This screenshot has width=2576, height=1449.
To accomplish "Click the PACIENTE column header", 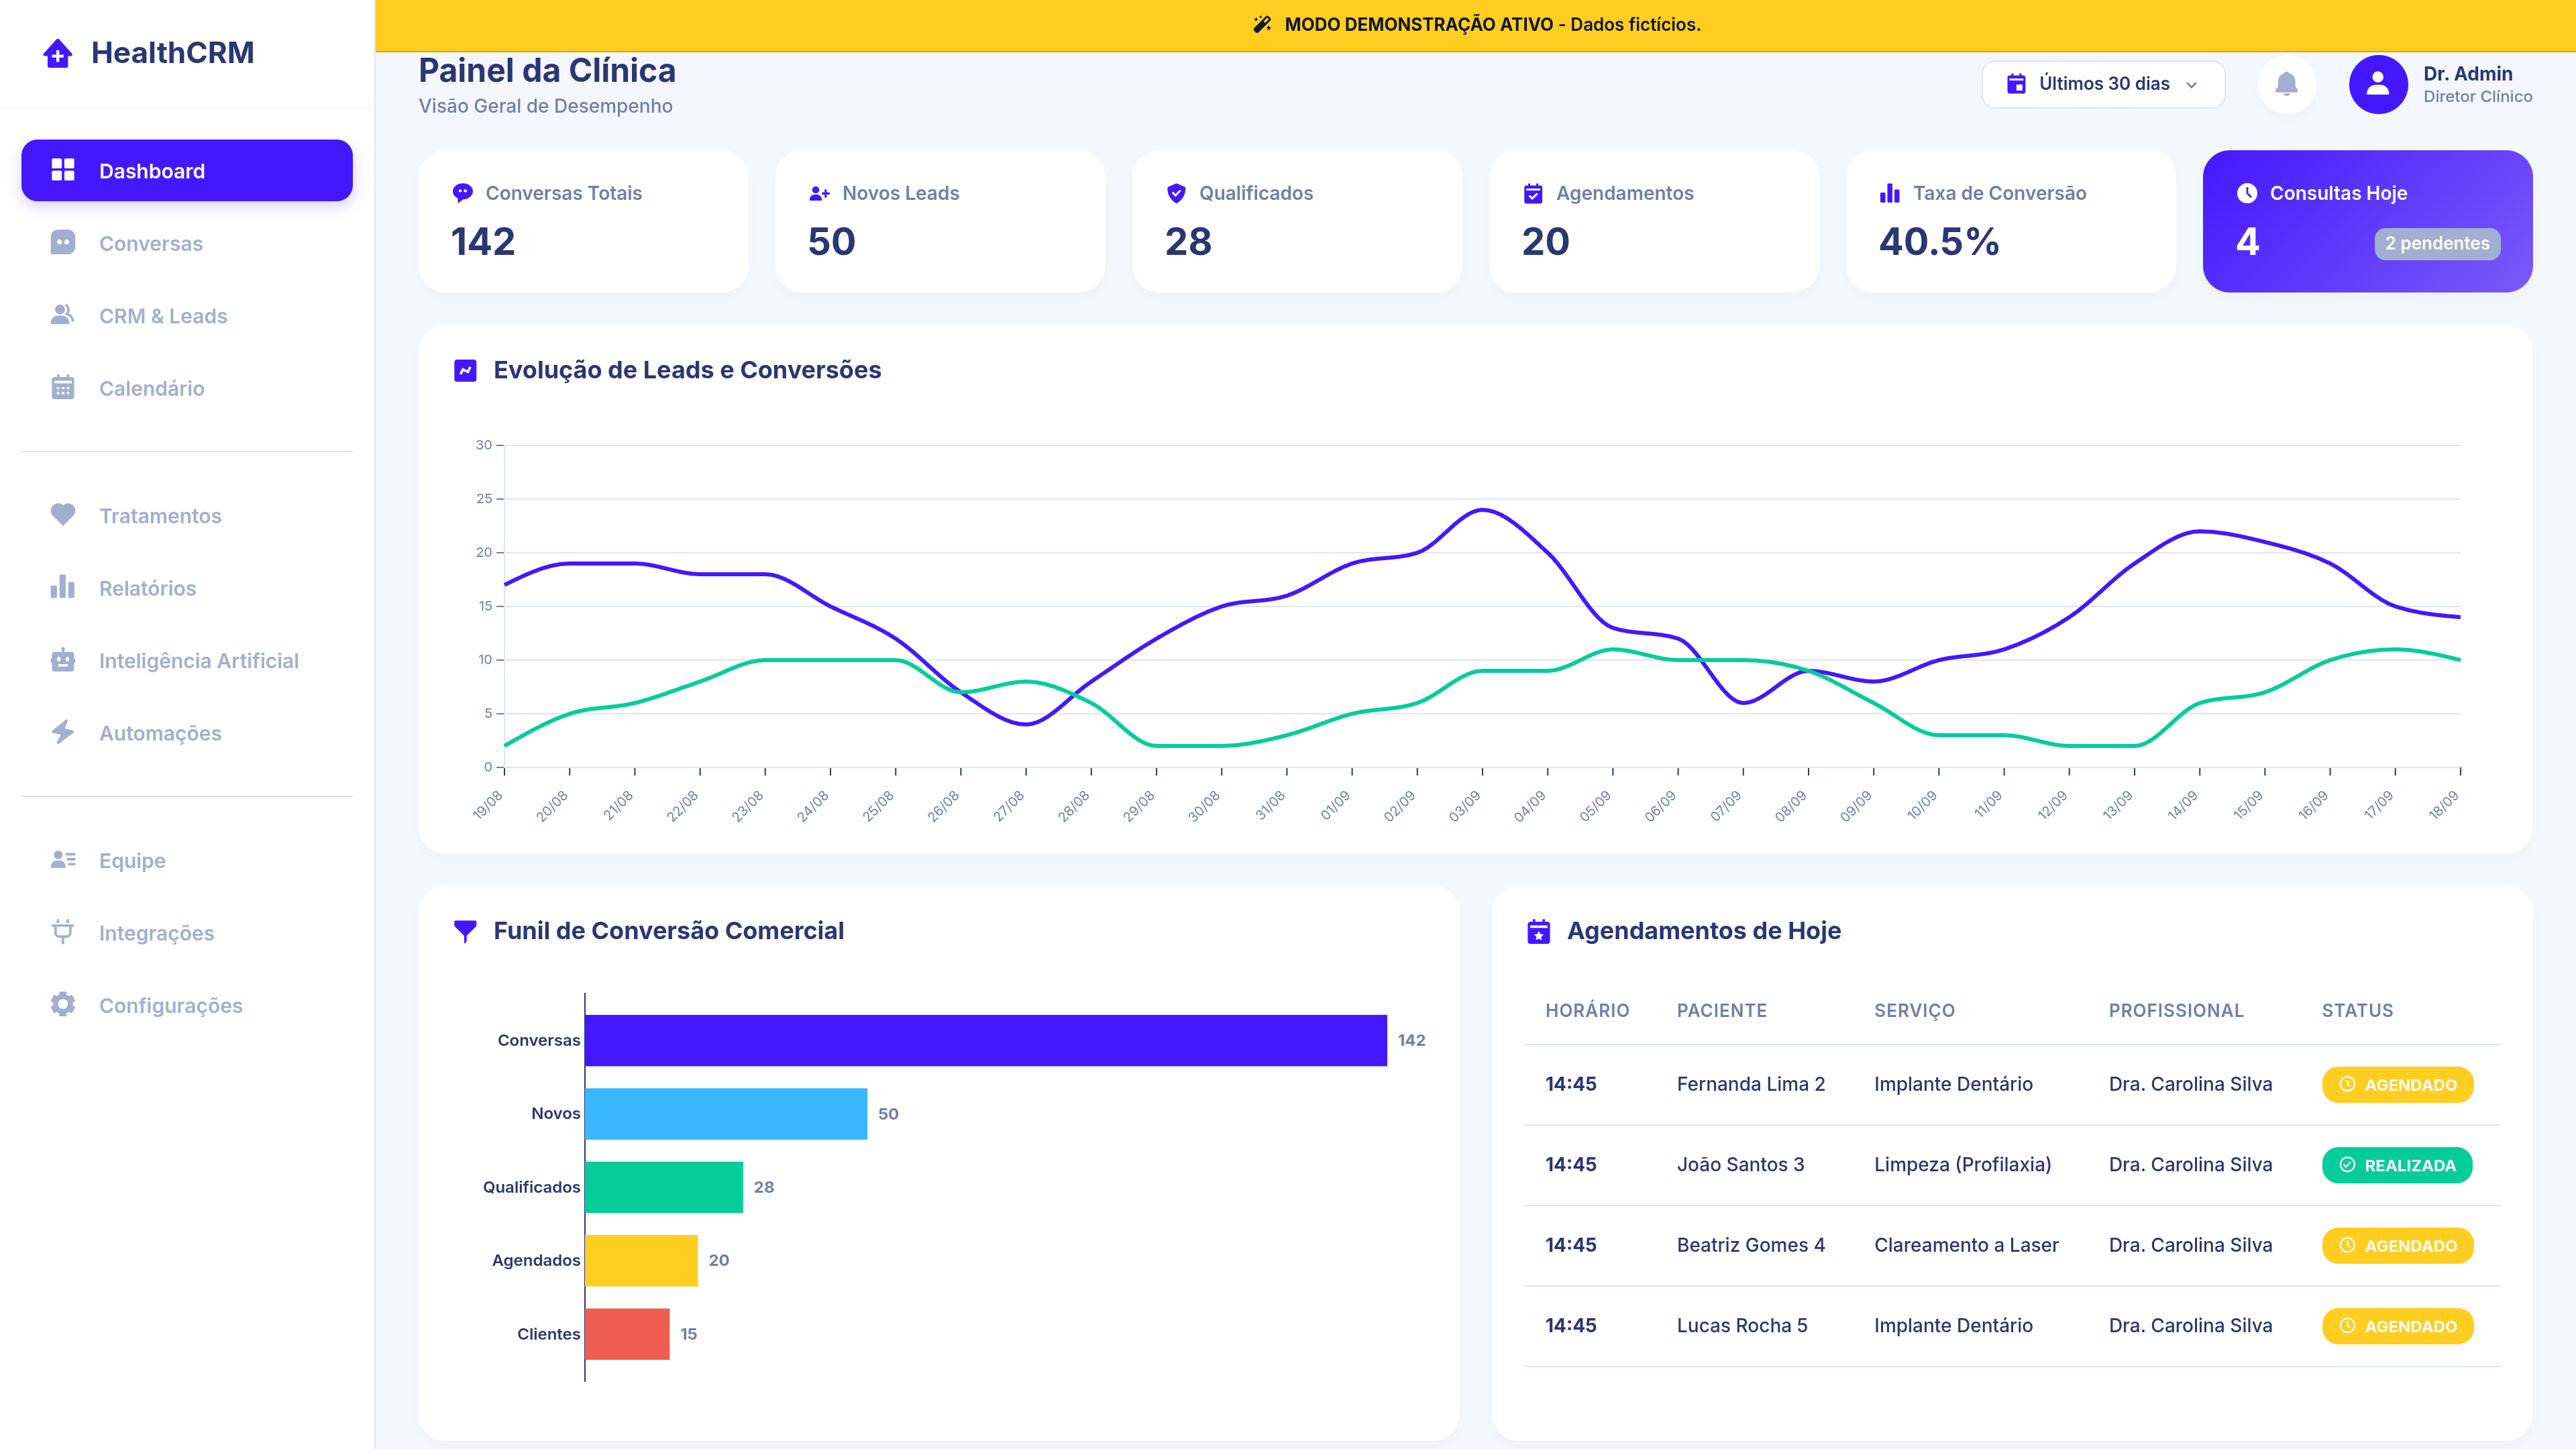I will coord(1722,1010).
